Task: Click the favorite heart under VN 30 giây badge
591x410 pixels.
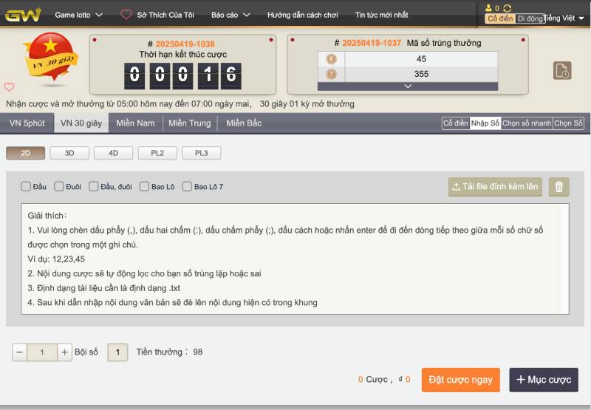Action: 10,87
